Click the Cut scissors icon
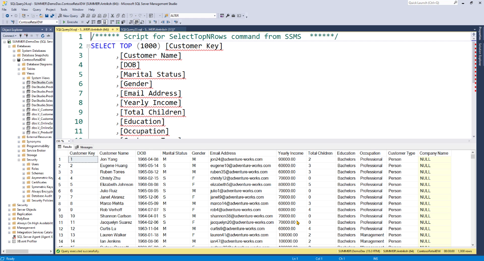The height and width of the screenshot is (261, 484). (112, 16)
